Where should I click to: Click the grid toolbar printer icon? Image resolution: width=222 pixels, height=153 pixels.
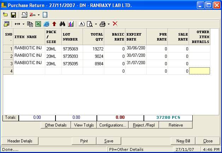103,24
